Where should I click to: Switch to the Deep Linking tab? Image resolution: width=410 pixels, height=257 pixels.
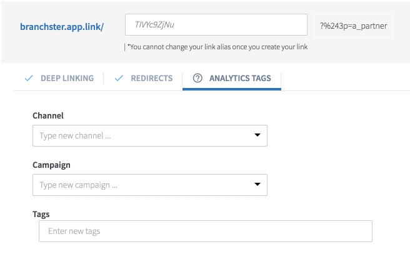(67, 79)
